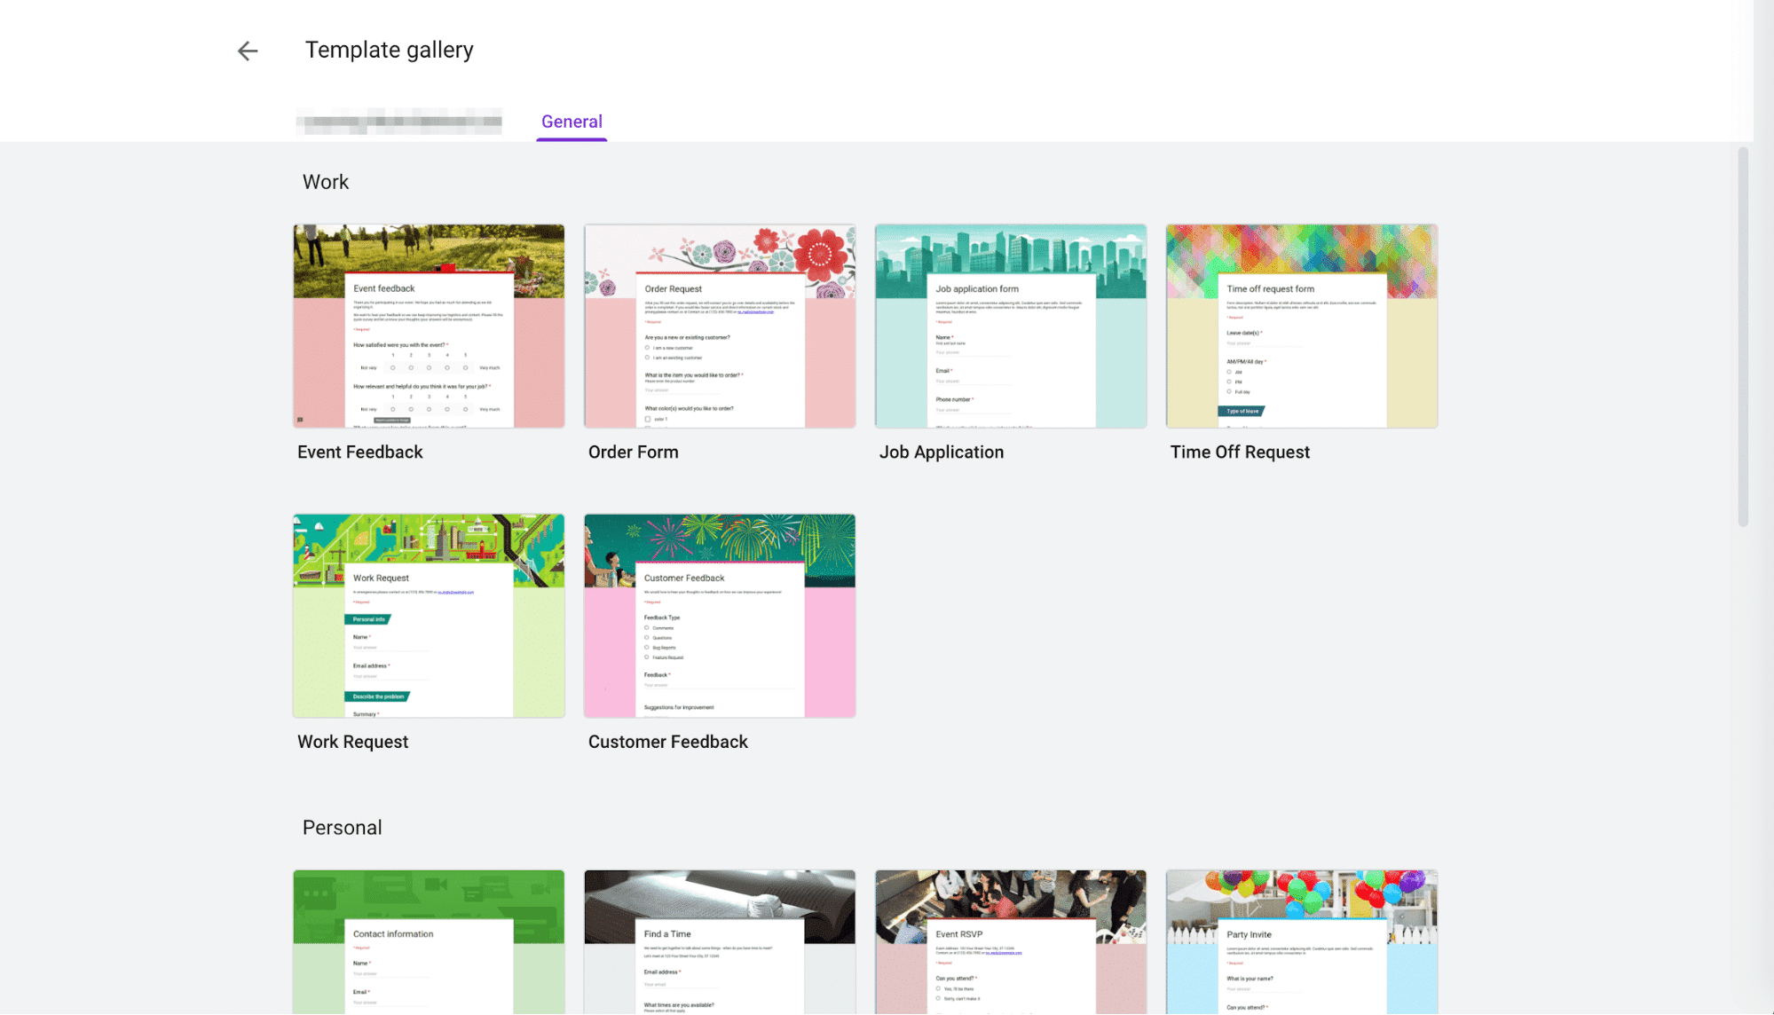Open the Job Application city-themed template
This screenshot has height=1015, width=1774.
[1010, 327]
